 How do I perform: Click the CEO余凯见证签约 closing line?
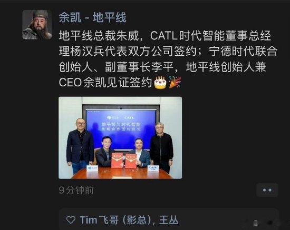pyautogui.click(x=105, y=82)
